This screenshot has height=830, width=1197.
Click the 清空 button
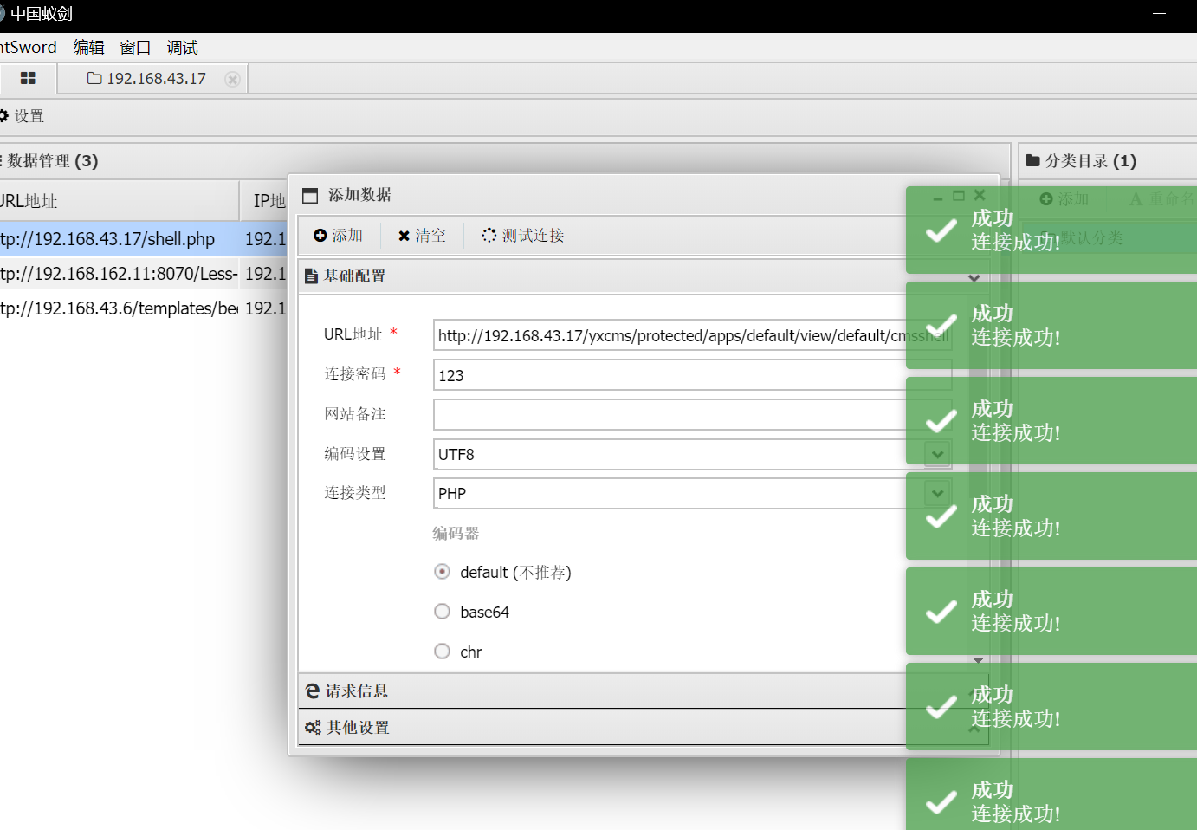point(422,236)
